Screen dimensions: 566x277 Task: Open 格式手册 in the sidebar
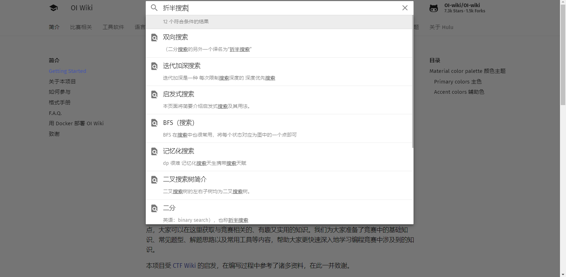coord(60,102)
